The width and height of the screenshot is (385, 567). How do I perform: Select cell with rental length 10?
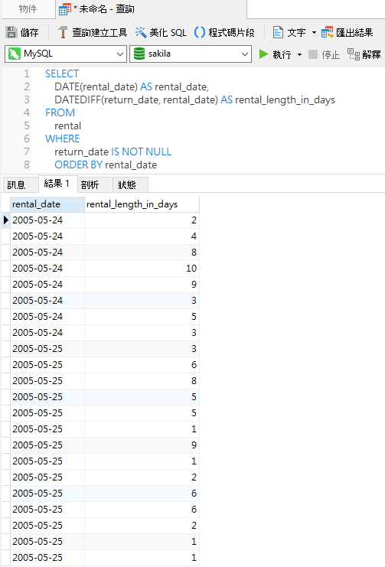coord(142,269)
